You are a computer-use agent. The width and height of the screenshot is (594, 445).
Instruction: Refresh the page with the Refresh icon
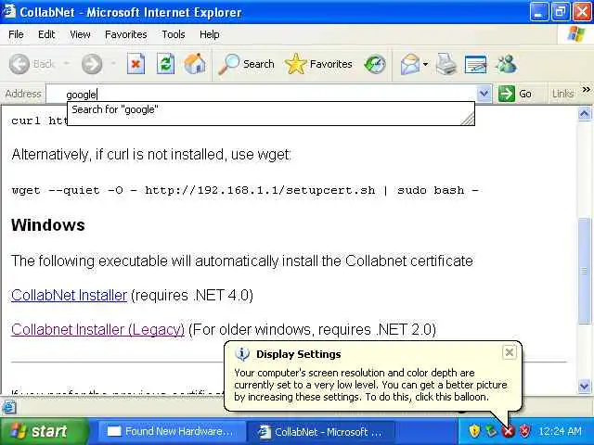[x=165, y=64]
